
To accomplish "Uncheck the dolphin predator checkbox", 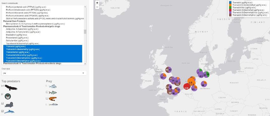I will pos(2,111).
